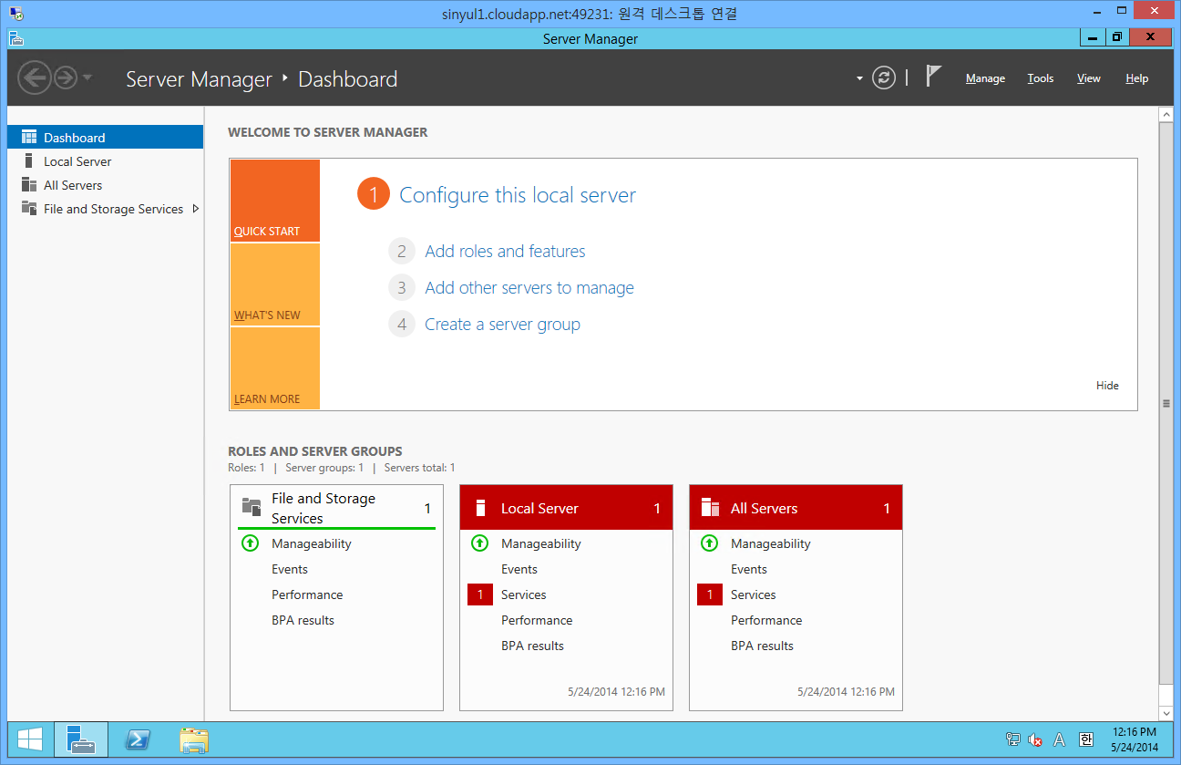The width and height of the screenshot is (1181, 765).
Task: Click Manageability status icon in Local Server tile
Action: pyautogui.click(x=480, y=543)
